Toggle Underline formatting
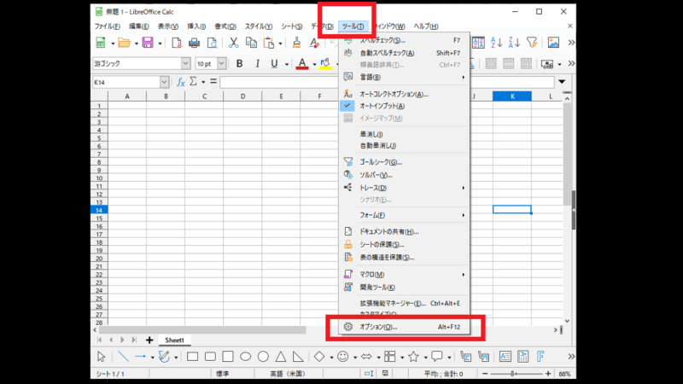683x384 pixels. pyautogui.click(x=274, y=63)
